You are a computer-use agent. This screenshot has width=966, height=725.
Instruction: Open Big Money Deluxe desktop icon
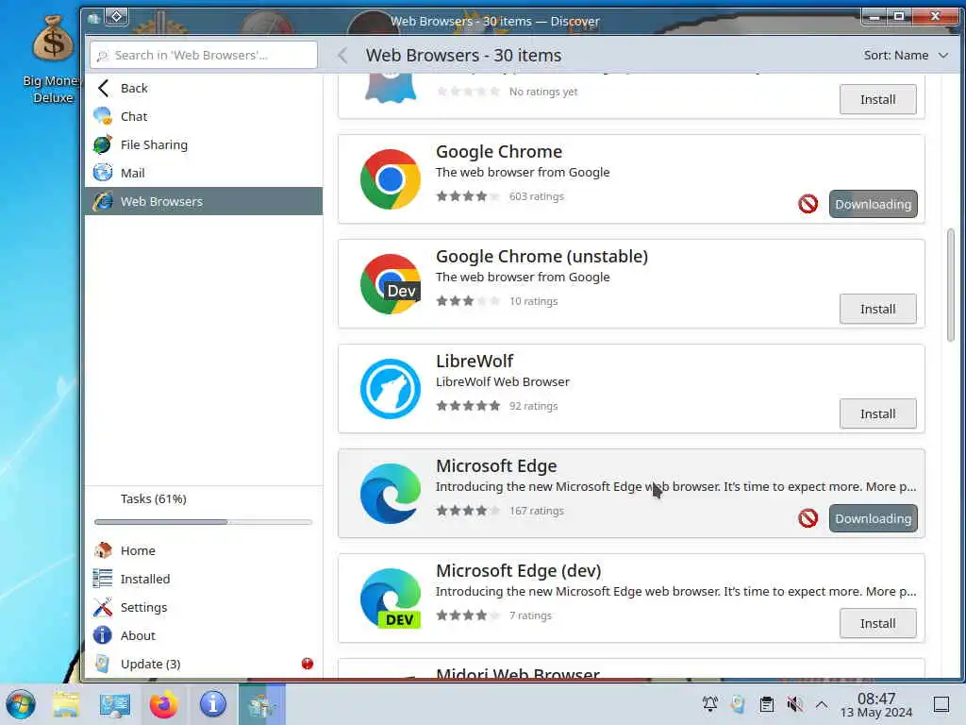[53, 59]
